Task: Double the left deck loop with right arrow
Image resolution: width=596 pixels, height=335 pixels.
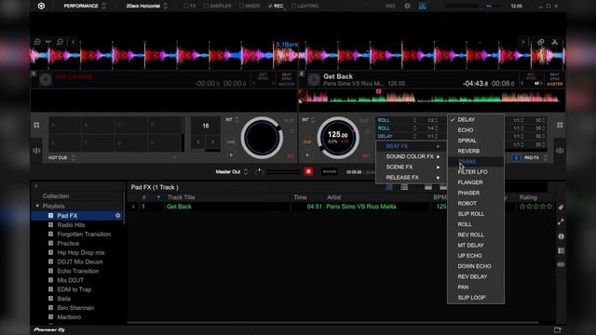Action: (213, 142)
